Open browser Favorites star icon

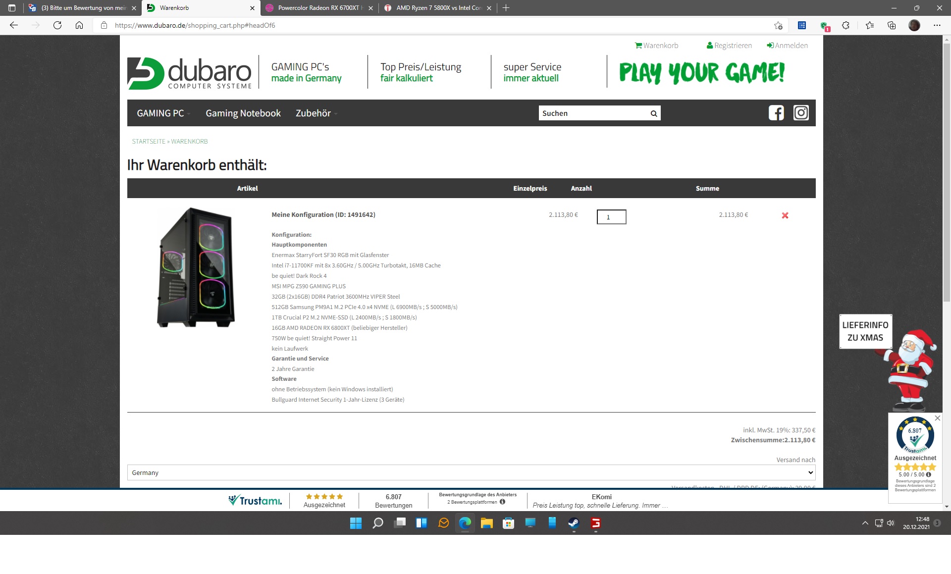click(870, 25)
